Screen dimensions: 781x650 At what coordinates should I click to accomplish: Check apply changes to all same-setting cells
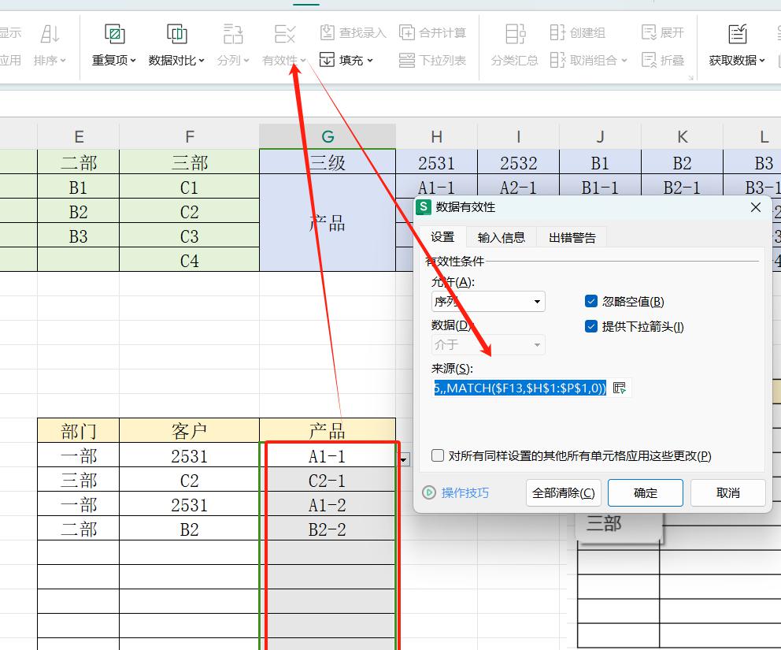438,455
